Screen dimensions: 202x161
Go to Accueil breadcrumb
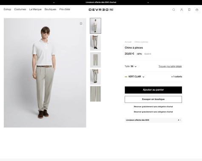128,42
